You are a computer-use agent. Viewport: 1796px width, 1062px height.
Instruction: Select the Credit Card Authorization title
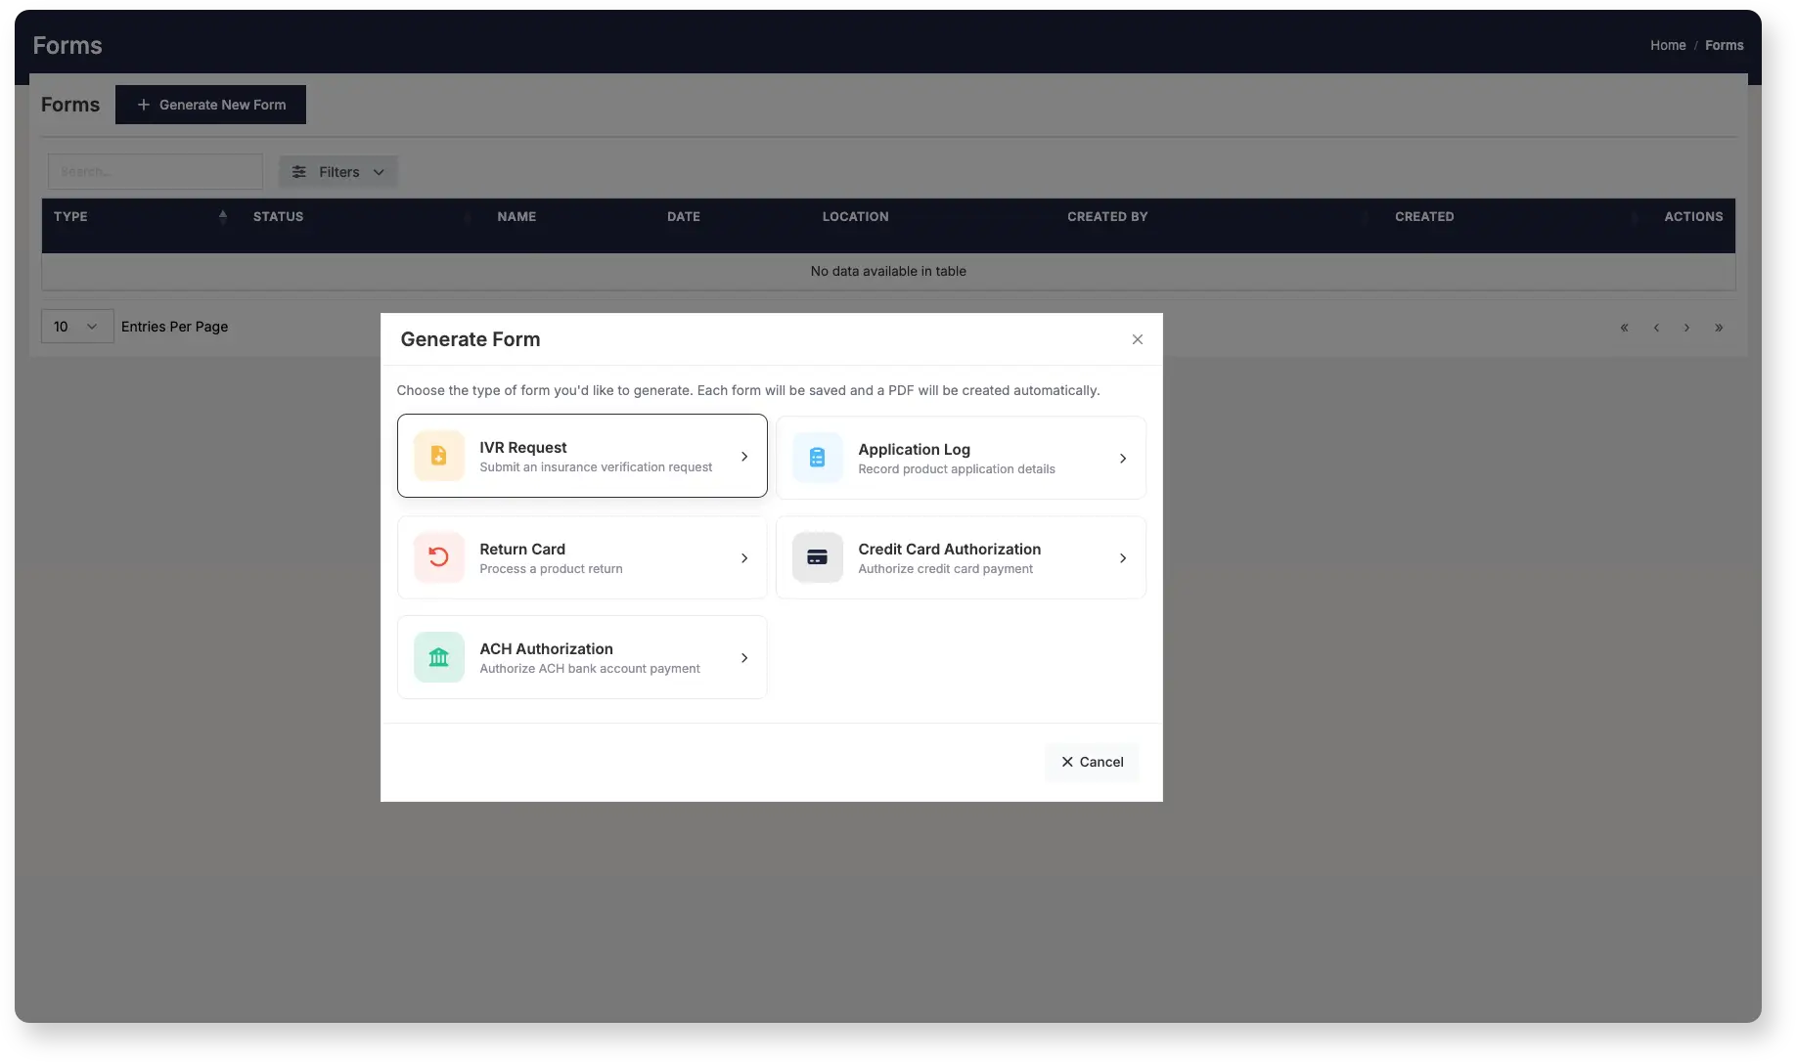(x=949, y=550)
